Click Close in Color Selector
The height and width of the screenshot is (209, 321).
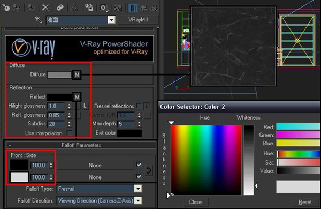click(195, 202)
